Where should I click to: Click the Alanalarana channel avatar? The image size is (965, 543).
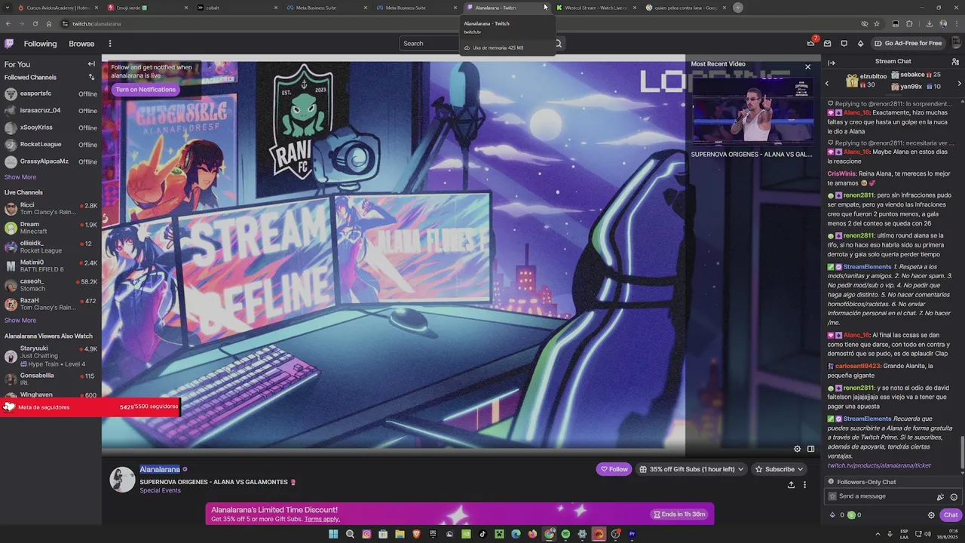122,480
